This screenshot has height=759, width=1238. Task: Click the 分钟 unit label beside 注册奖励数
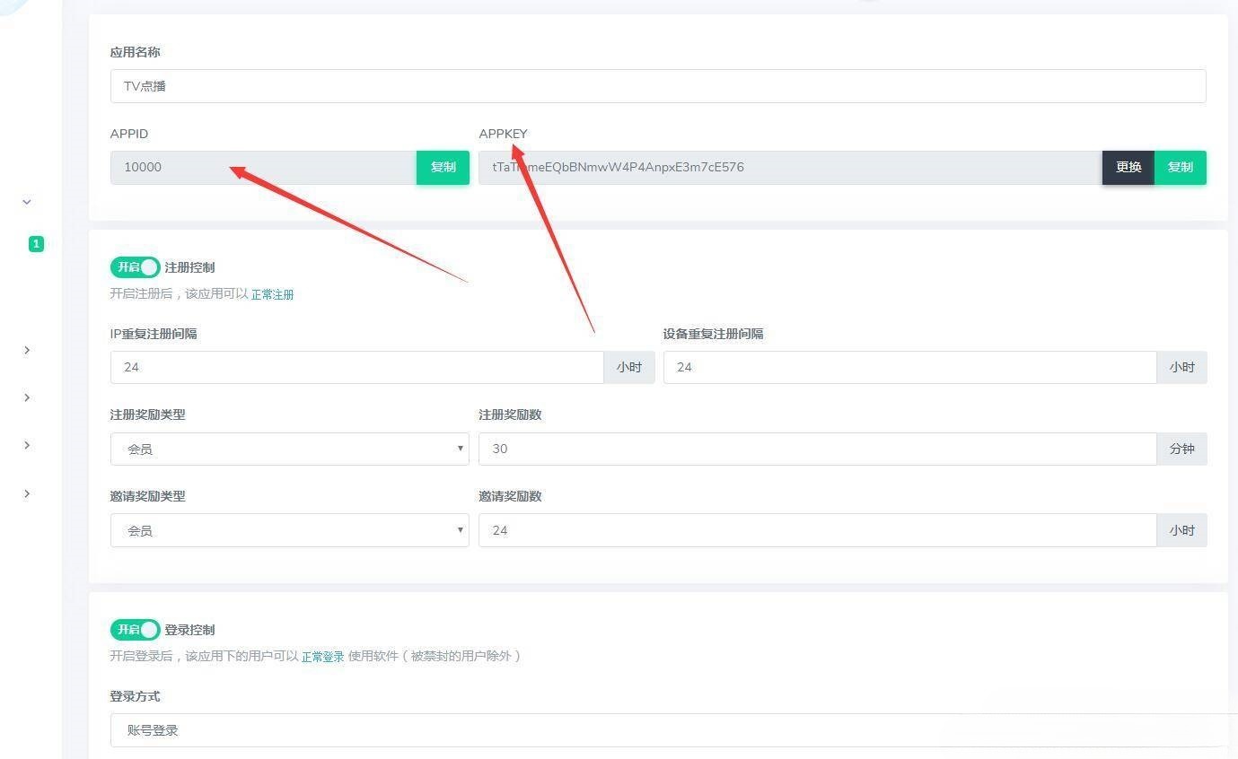pos(1181,449)
